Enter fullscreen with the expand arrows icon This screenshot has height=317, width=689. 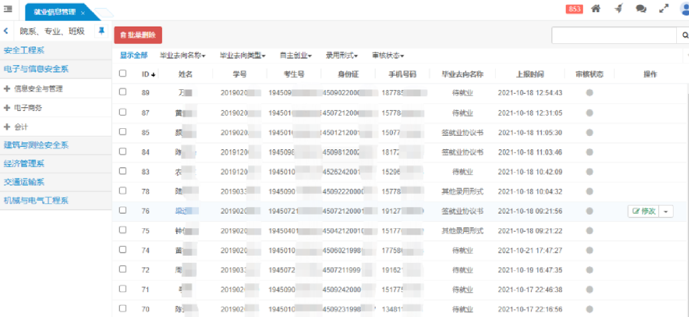(664, 9)
